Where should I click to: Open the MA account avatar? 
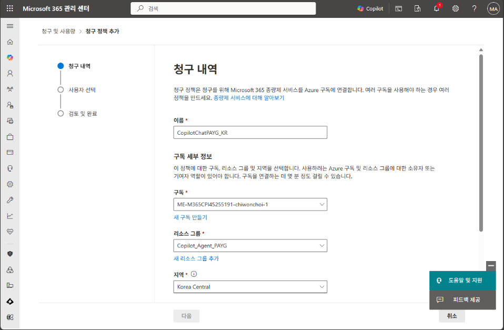[x=493, y=8]
